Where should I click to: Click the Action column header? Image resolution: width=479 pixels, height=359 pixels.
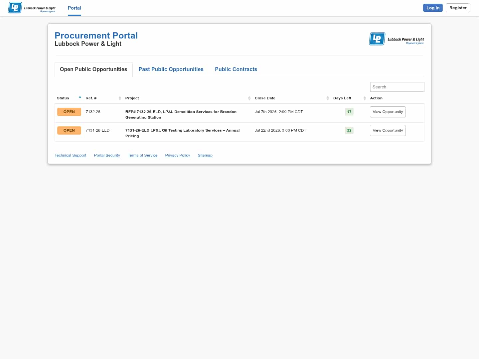tap(376, 98)
